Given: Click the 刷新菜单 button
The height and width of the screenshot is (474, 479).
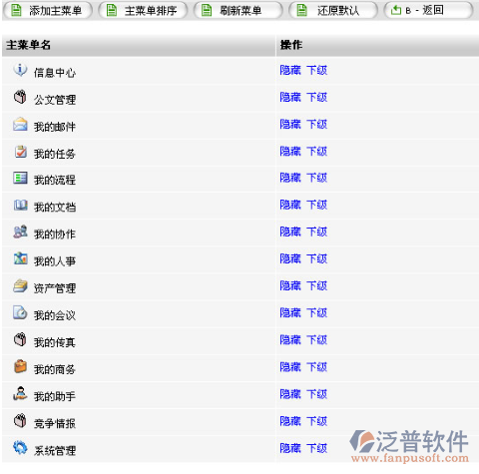Looking at the screenshot, I should tap(239, 10).
